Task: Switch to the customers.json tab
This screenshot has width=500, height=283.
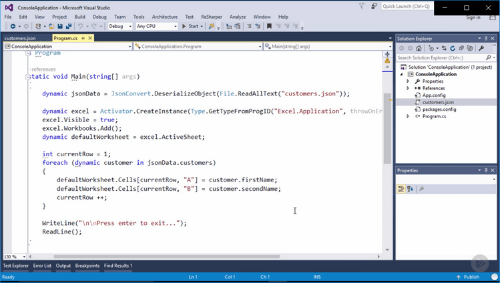Action: click(x=20, y=38)
